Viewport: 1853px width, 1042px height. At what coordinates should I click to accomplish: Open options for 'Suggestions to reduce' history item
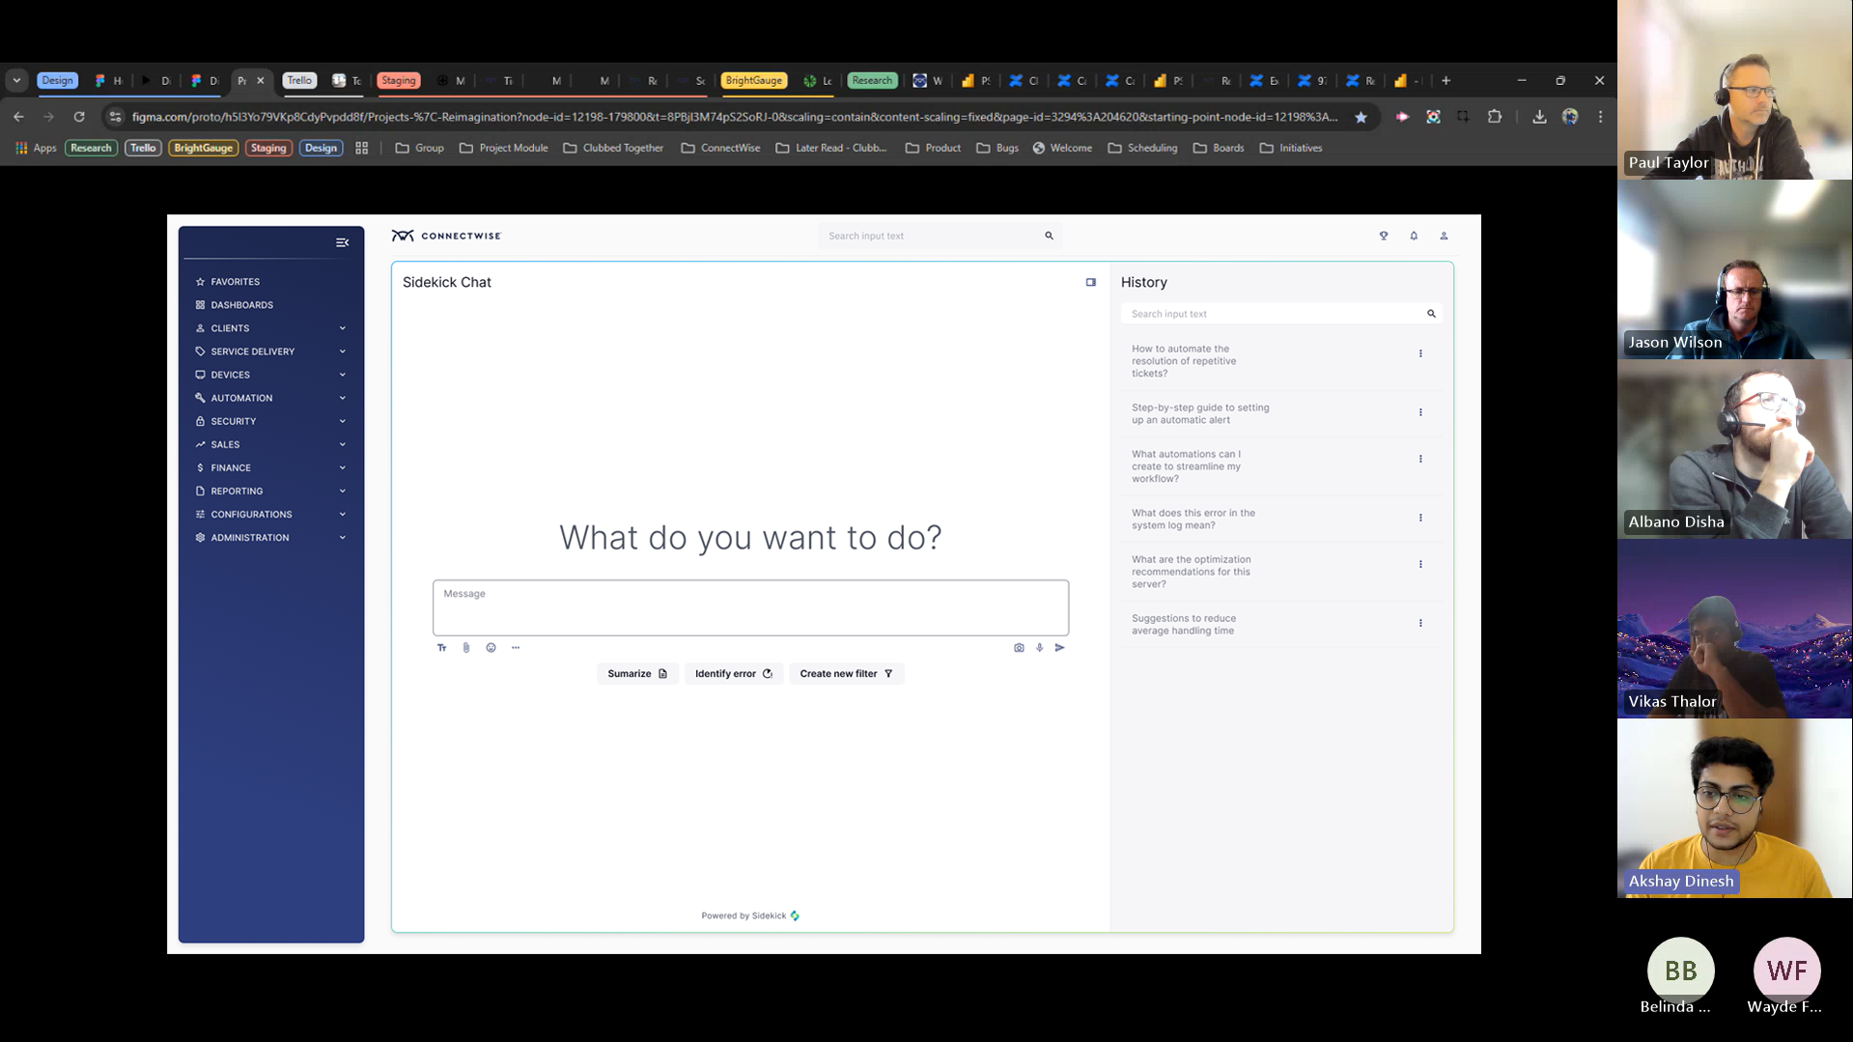1420,623
